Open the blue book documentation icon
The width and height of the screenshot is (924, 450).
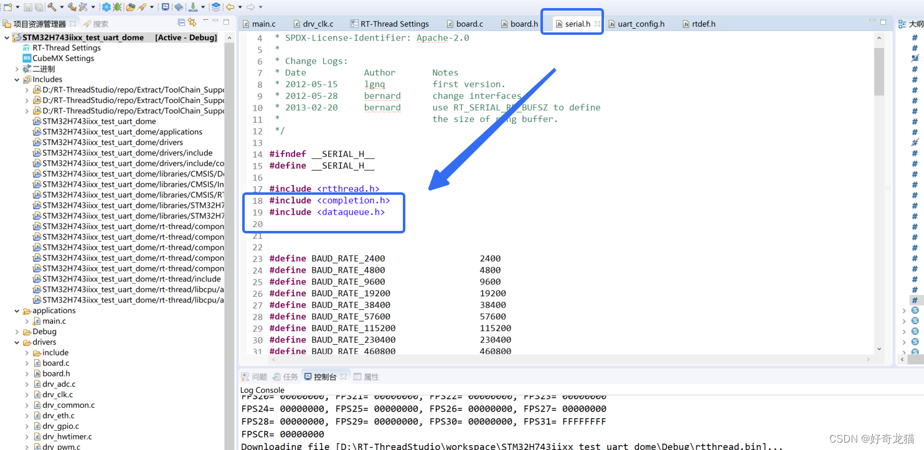[179, 7]
